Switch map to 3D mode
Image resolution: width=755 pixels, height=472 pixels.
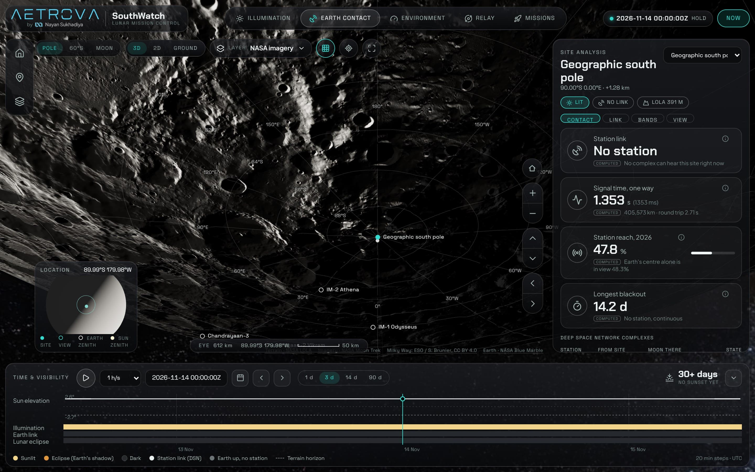(x=137, y=48)
